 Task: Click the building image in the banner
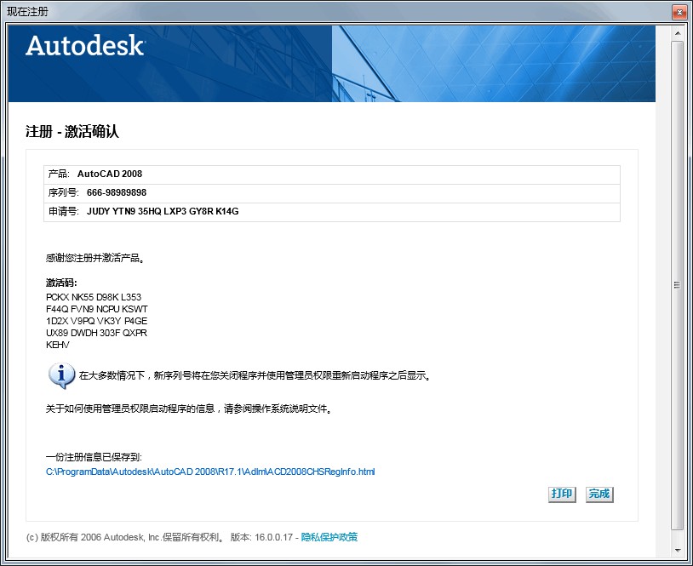[x=494, y=64]
